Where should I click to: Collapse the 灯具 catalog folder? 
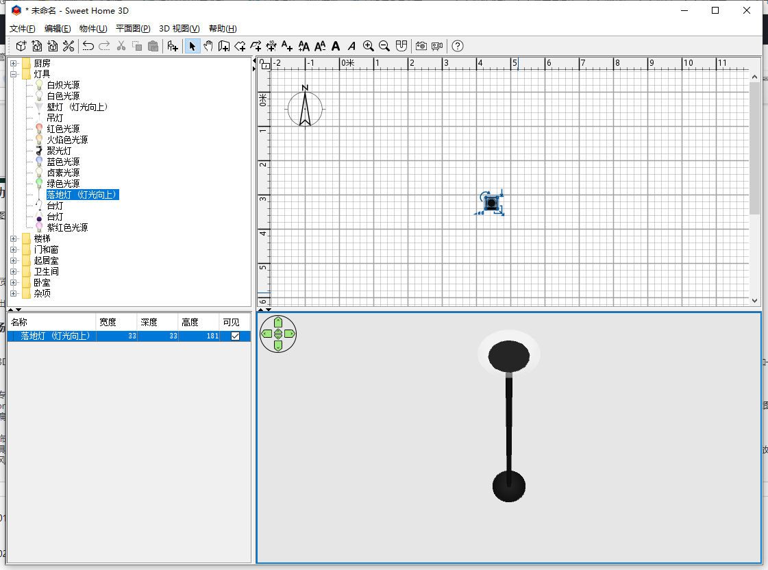(x=13, y=75)
